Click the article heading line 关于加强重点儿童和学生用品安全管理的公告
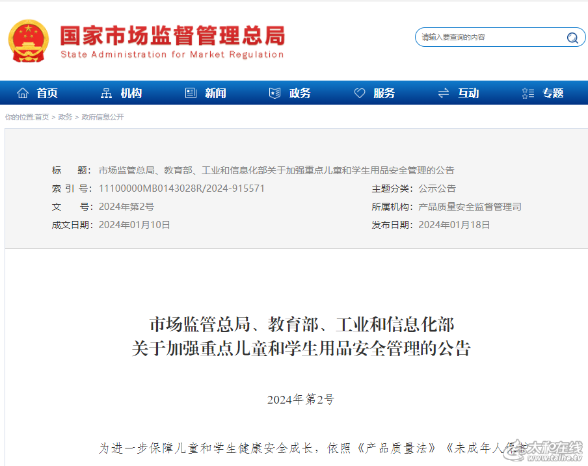The image size is (588, 466). click(x=301, y=349)
